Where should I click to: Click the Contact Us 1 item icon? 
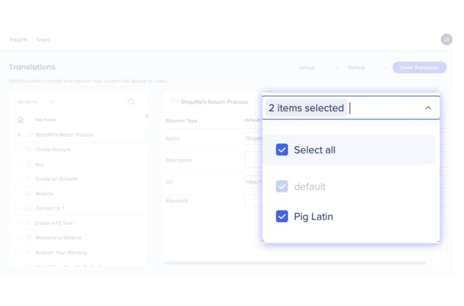pos(29,208)
